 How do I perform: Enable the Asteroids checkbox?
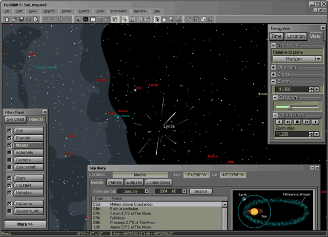click(x=10, y=153)
